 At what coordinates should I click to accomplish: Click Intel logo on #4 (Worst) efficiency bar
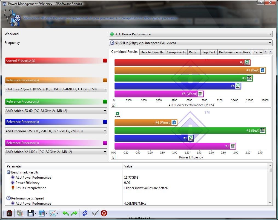pyautogui.click(x=174, y=122)
